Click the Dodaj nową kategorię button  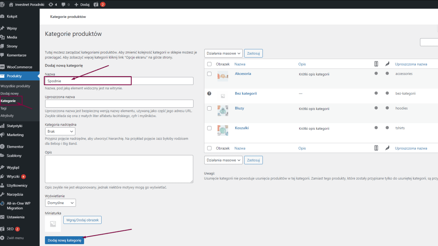64,240
